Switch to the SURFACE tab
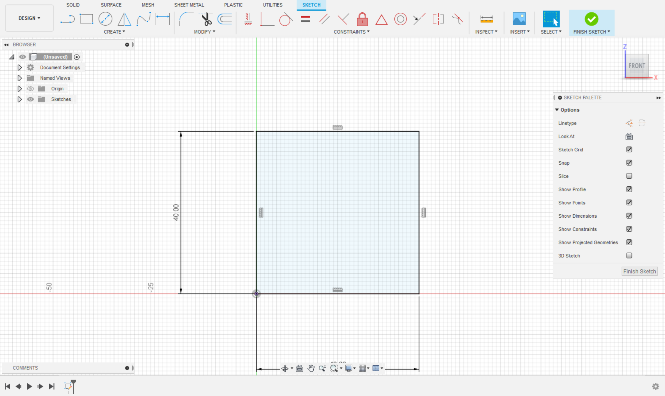Viewport: 665px width, 396px height. coord(111,5)
